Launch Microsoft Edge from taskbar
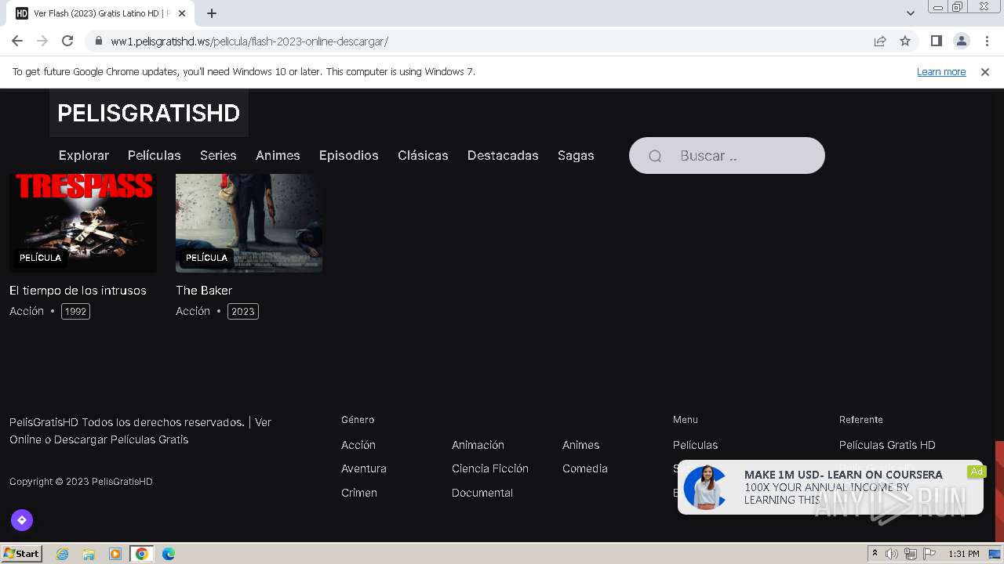Image resolution: width=1004 pixels, height=564 pixels. tap(169, 554)
